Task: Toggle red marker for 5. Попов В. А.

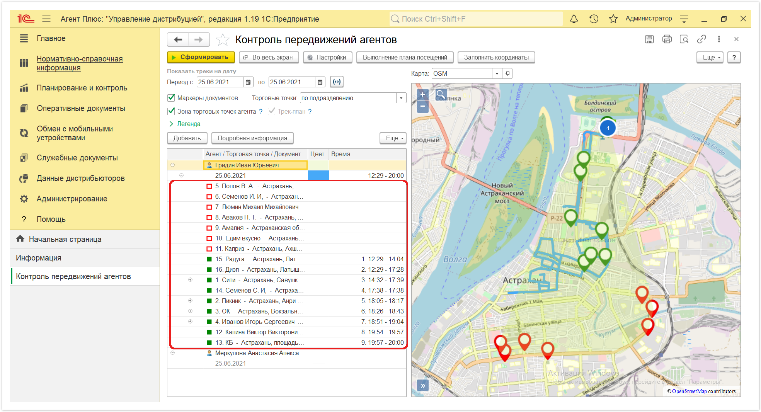Action: (209, 186)
